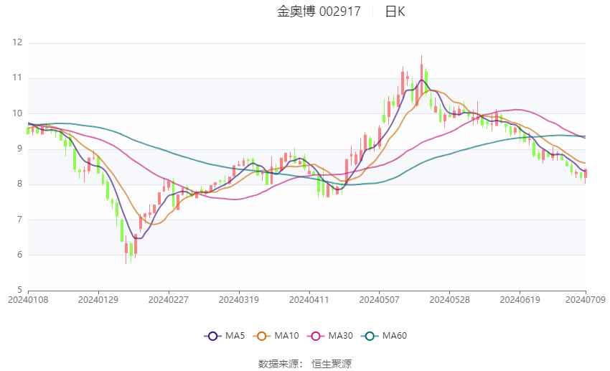
Task: Toggle the MA30 pink legend circle
Action: 316,336
